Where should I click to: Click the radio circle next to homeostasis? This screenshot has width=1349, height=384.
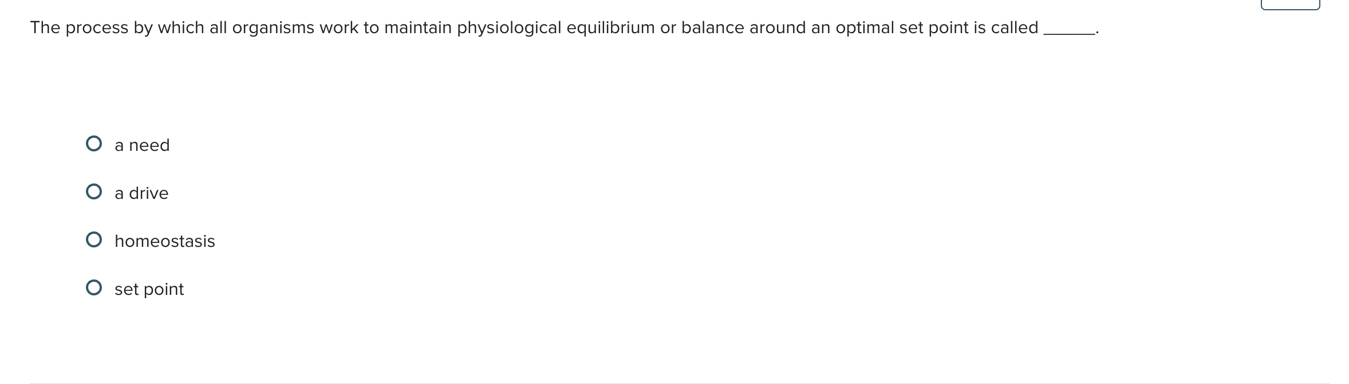(94, 241)
